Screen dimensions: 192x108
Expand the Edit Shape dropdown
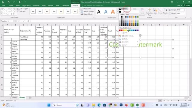click(23, 9)
